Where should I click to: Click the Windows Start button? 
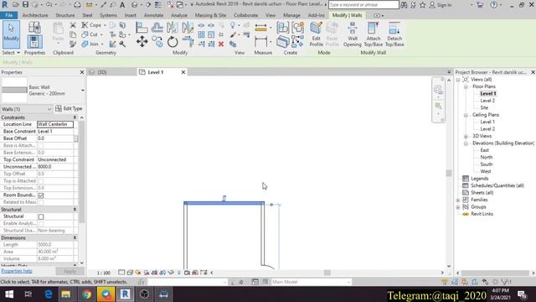[x=9, y=294]
